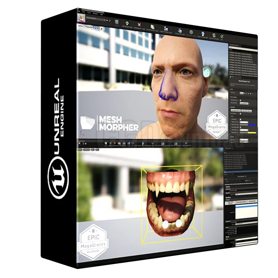Click the Export Mask Selection button
Viewport: 278px width, 278px height.
pos(246,111)
